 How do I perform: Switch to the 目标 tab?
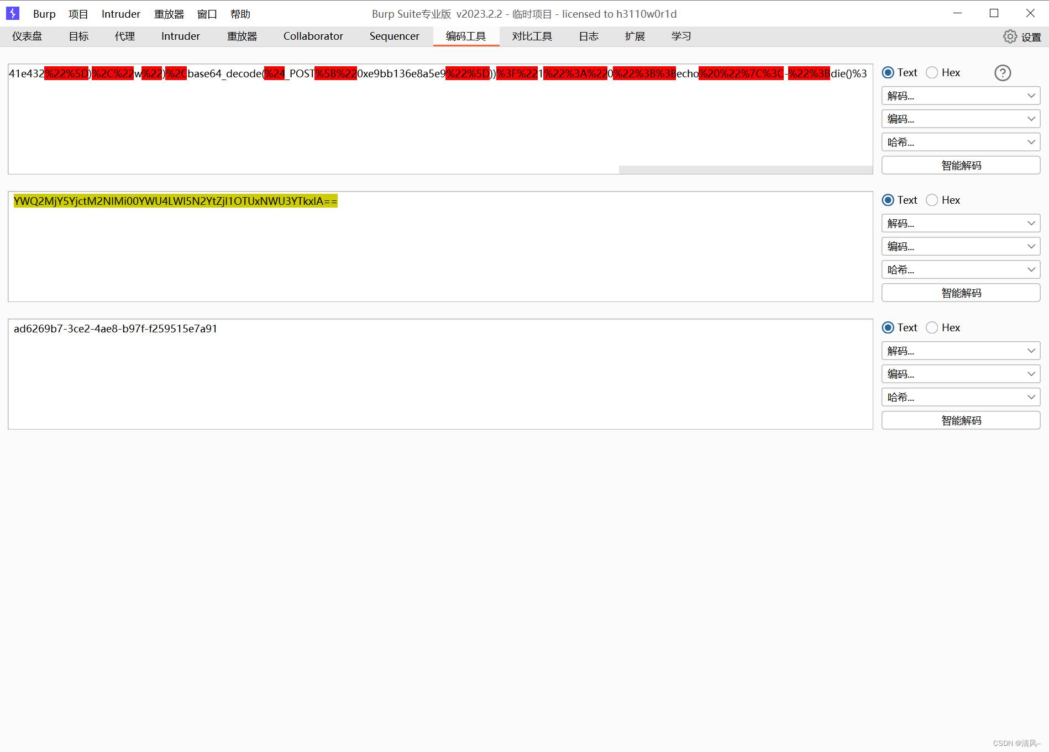pyautogui.click(x=78, y=36)
